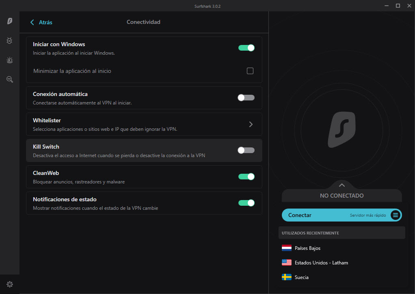Click the Sweden flag icon
The width and height of the screenshot is (415, 294).
[x=287, y=277]
